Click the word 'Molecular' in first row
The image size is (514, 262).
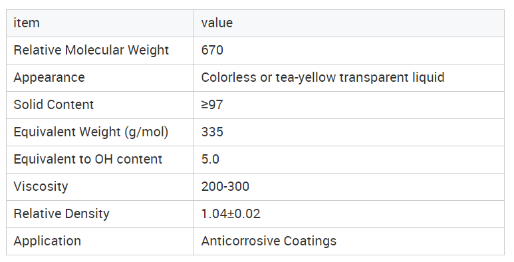coord(94,51)
